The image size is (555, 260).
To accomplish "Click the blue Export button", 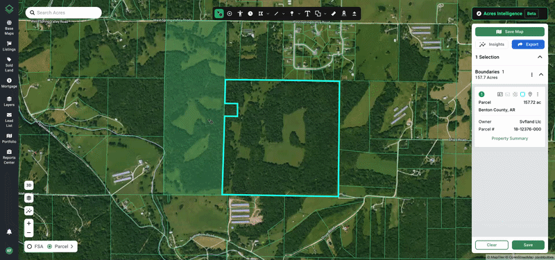I will (528, 44).
